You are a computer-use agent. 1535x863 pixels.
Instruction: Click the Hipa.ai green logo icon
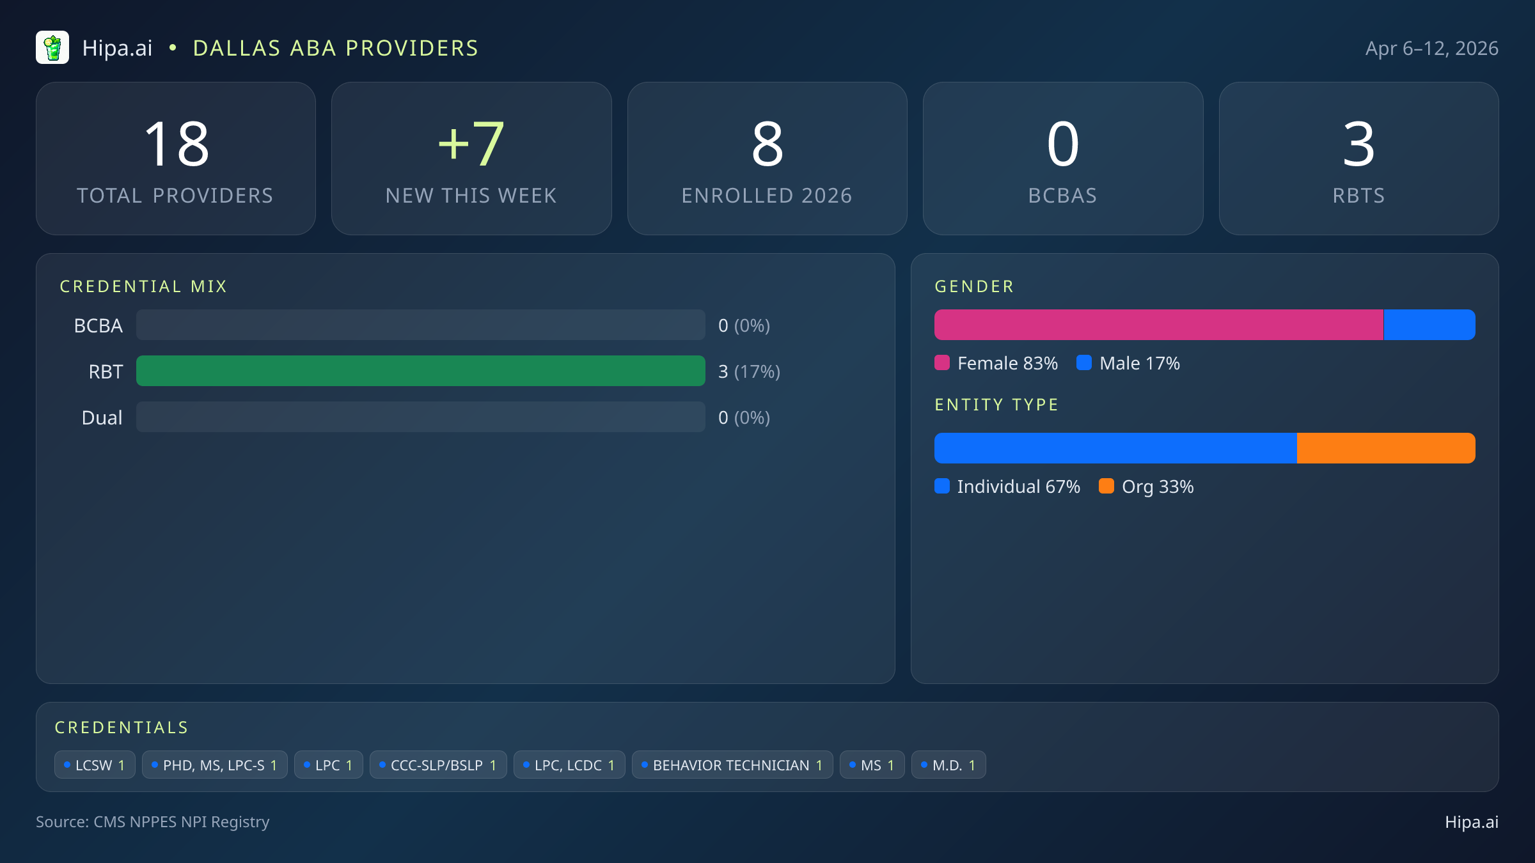click(x=53, y=47)
